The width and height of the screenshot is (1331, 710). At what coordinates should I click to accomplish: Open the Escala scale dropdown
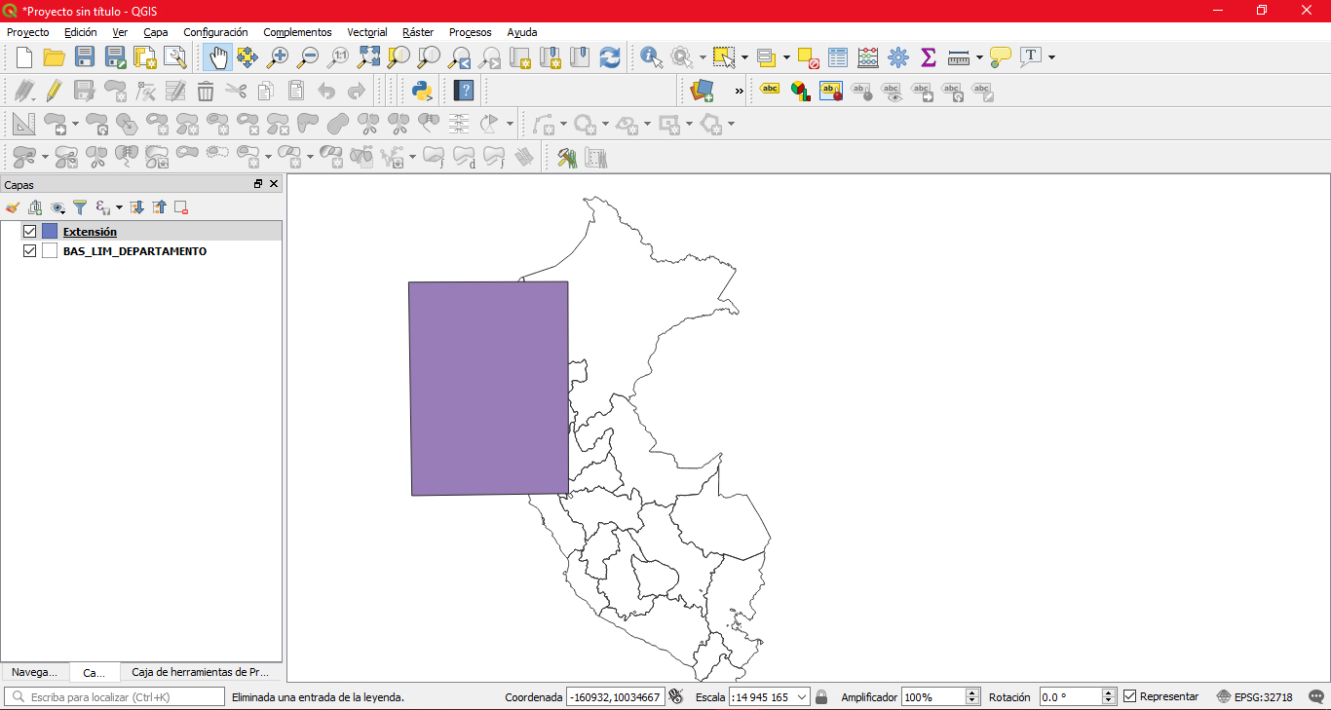click(x=802, y=697)
